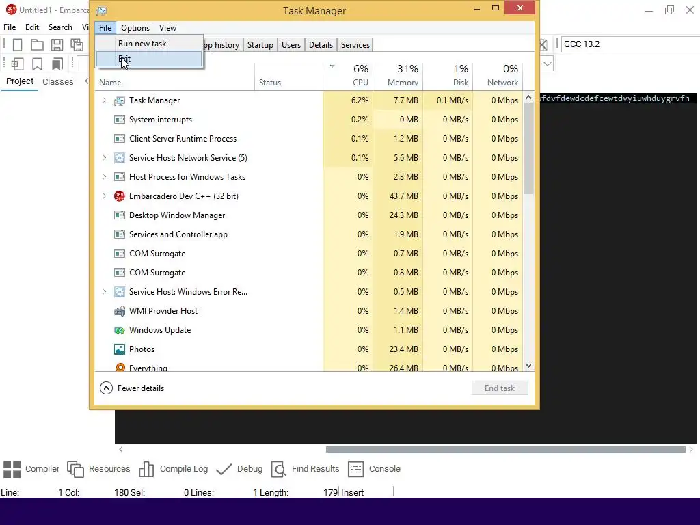Open Task Manager View menu

tap(168, 27)
